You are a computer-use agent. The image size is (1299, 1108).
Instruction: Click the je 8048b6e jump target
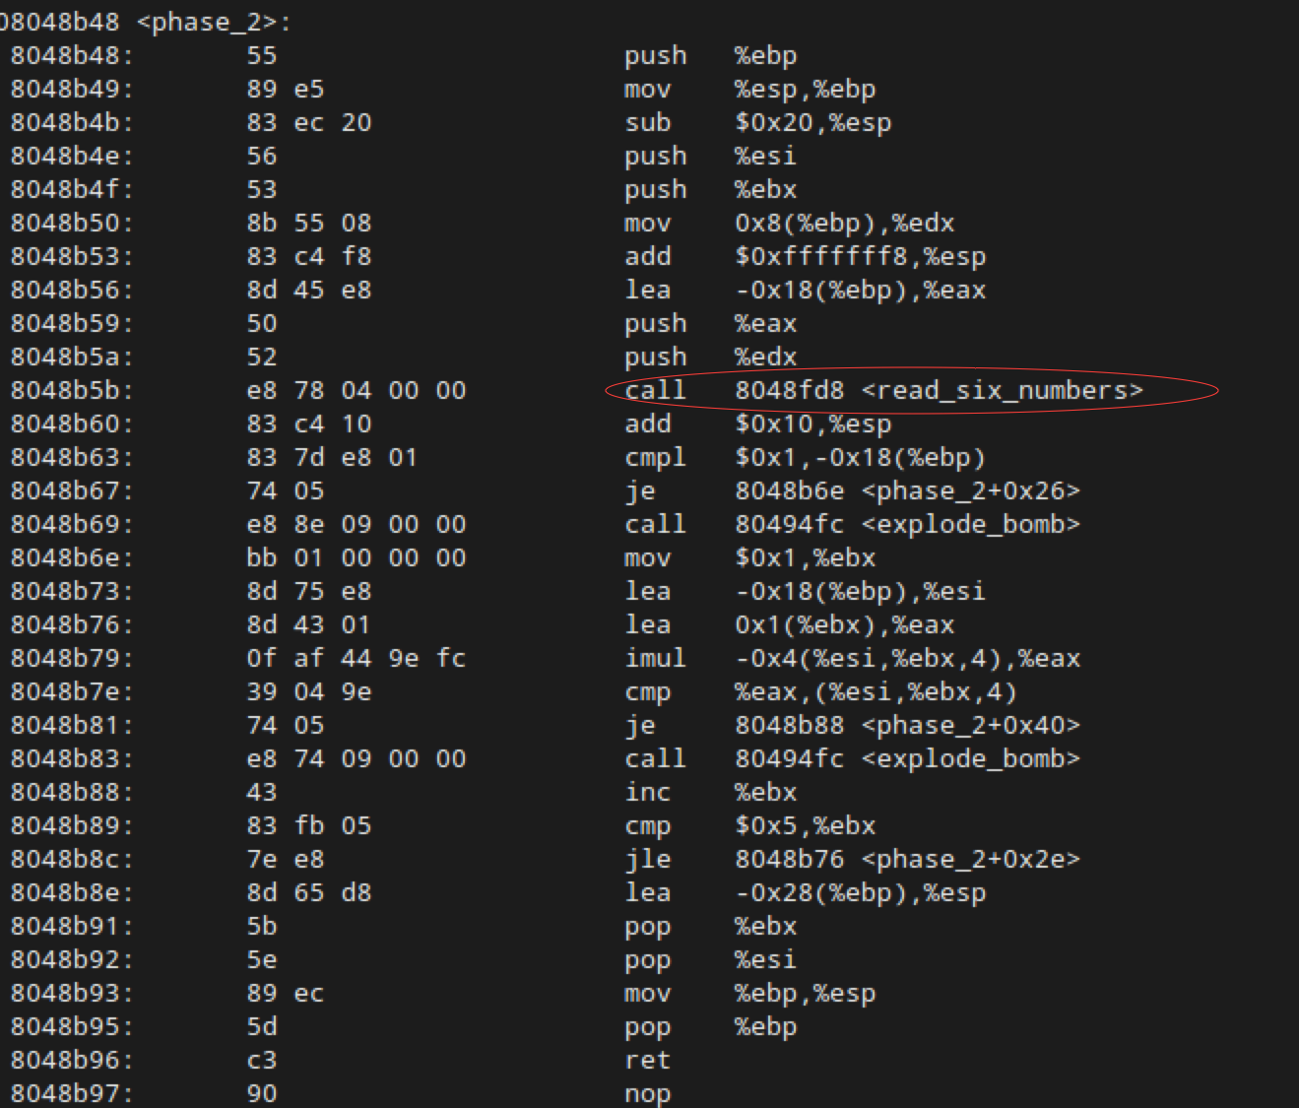point(907,490)
